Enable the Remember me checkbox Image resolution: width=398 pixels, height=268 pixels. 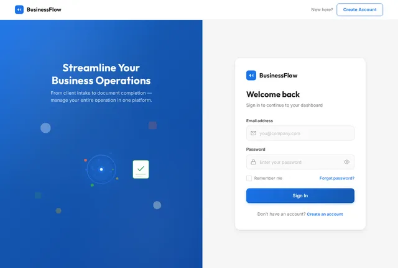249,178
